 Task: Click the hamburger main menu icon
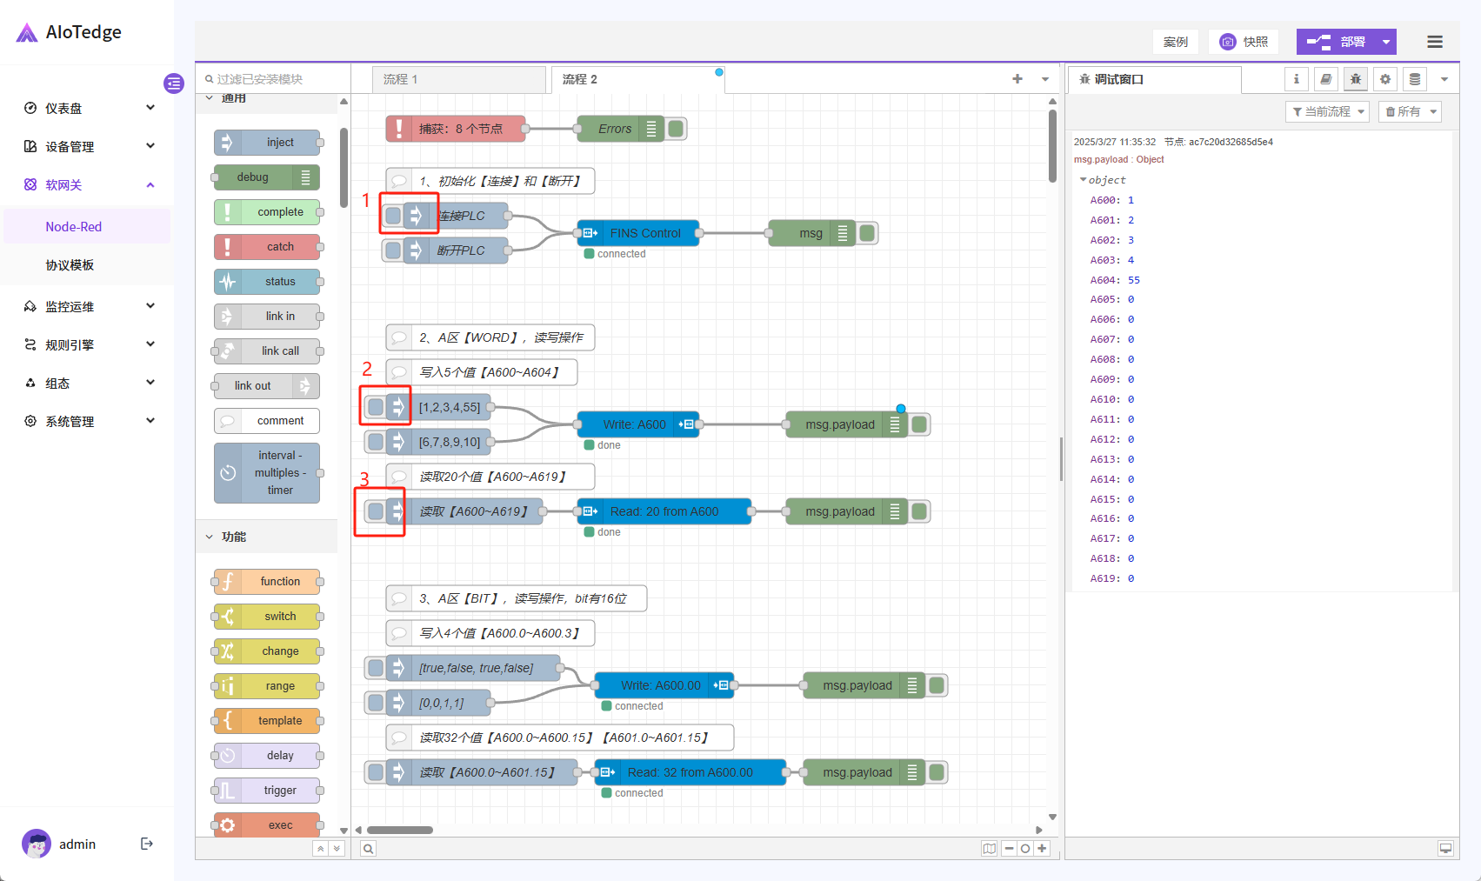[1435, 42]
